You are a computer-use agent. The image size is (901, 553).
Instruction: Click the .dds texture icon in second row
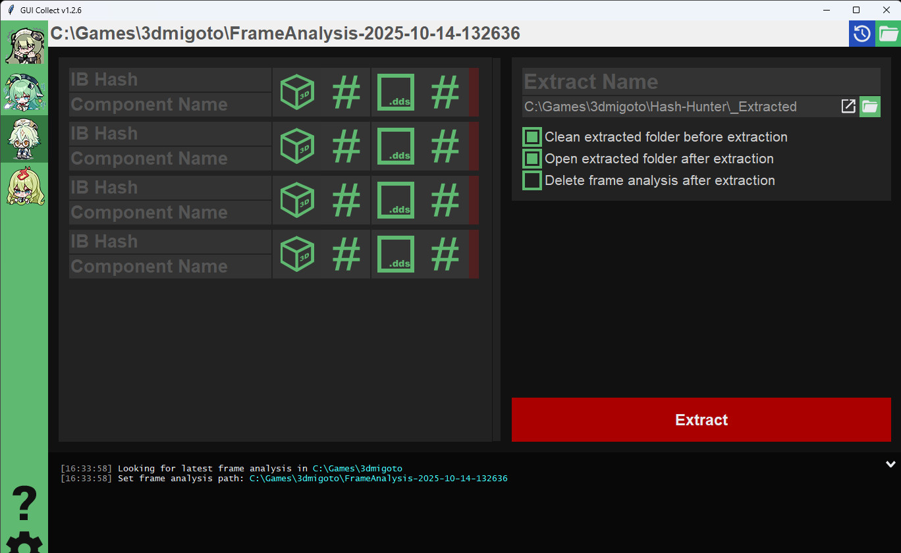(x=396, y=146)
